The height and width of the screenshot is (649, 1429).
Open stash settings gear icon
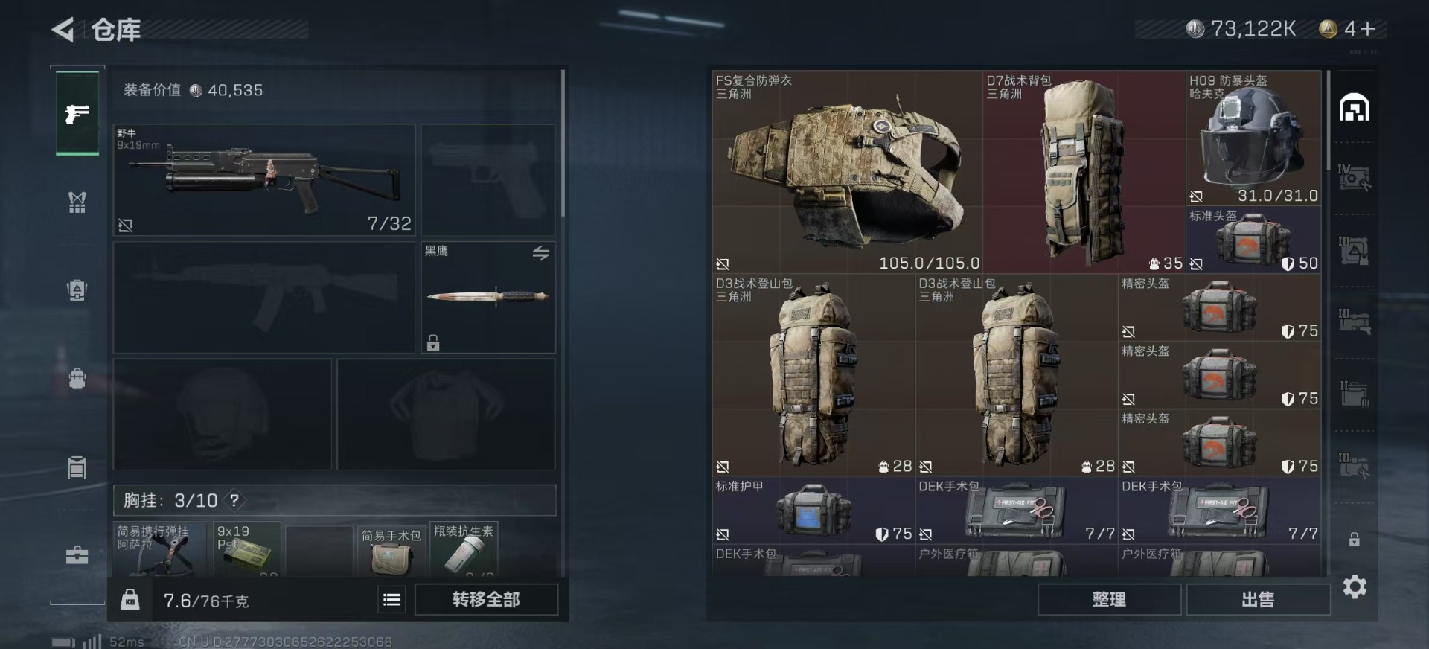(x=1355, y=587)
